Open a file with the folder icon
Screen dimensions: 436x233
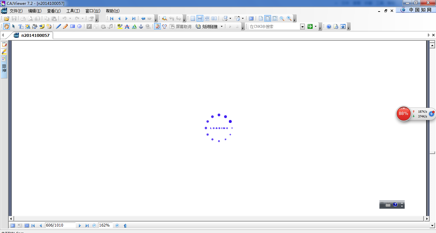[6, 19]
